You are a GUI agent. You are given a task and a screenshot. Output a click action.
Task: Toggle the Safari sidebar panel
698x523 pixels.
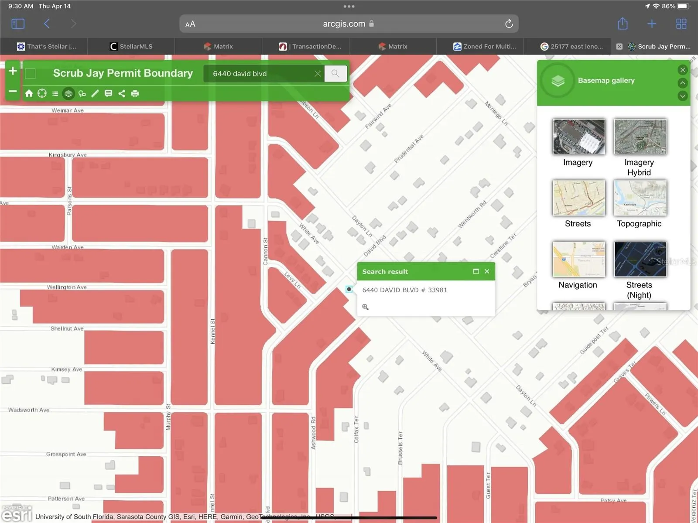tap(18, 24)
